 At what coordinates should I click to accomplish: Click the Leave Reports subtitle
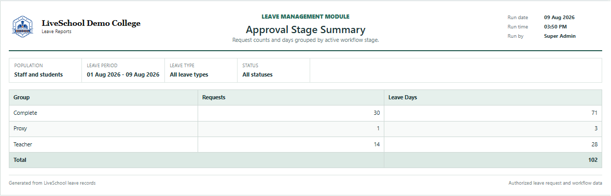(x=57, y=32)
